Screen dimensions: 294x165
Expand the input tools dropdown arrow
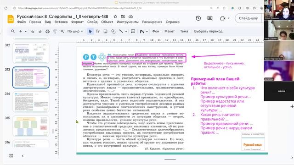pos(147,32)
